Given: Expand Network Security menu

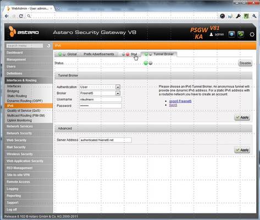Looking at the screenshot, I should 29,133.
